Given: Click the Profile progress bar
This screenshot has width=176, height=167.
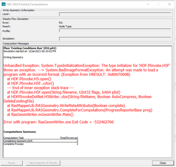Looking at the screenshot, I should point(115,31).
